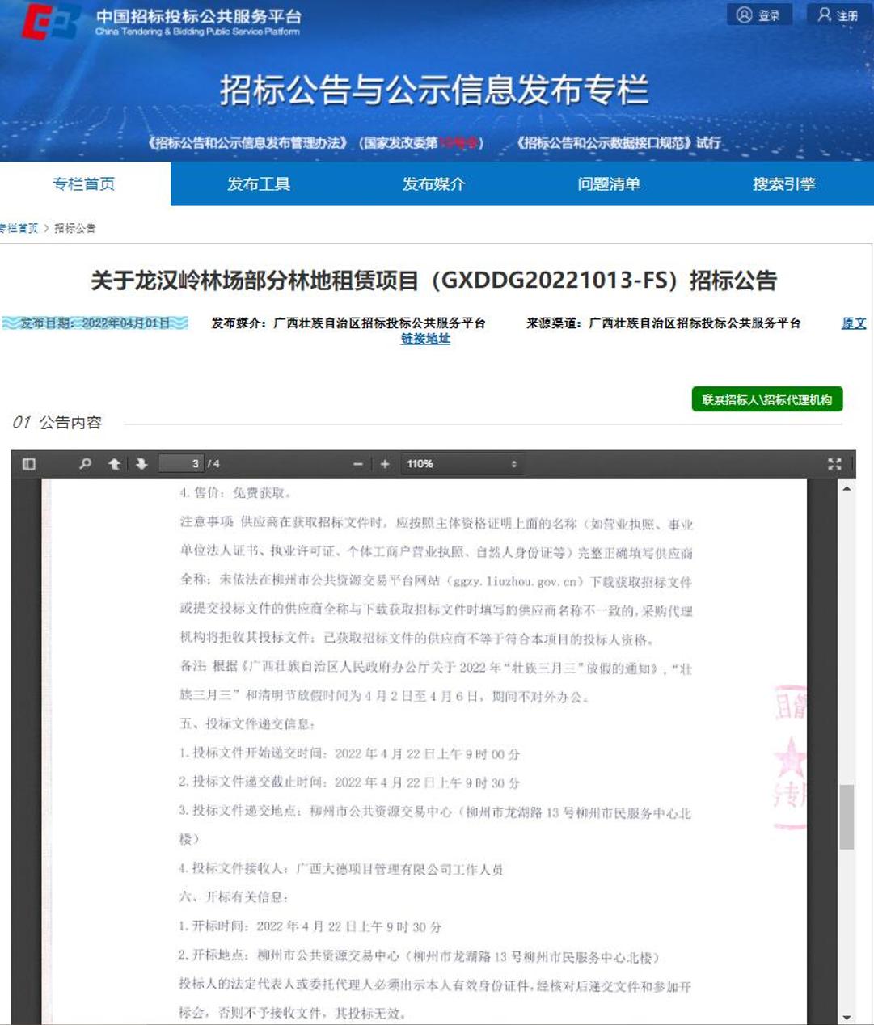
Task: Click the 联系招标人\招标代理机构 button
Action: pos(767,399)
